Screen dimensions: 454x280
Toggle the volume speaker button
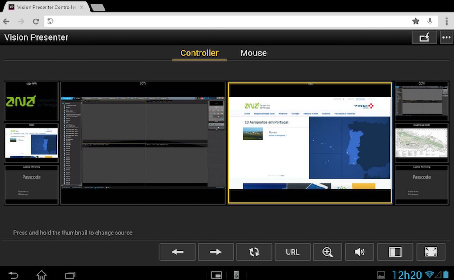360,252
